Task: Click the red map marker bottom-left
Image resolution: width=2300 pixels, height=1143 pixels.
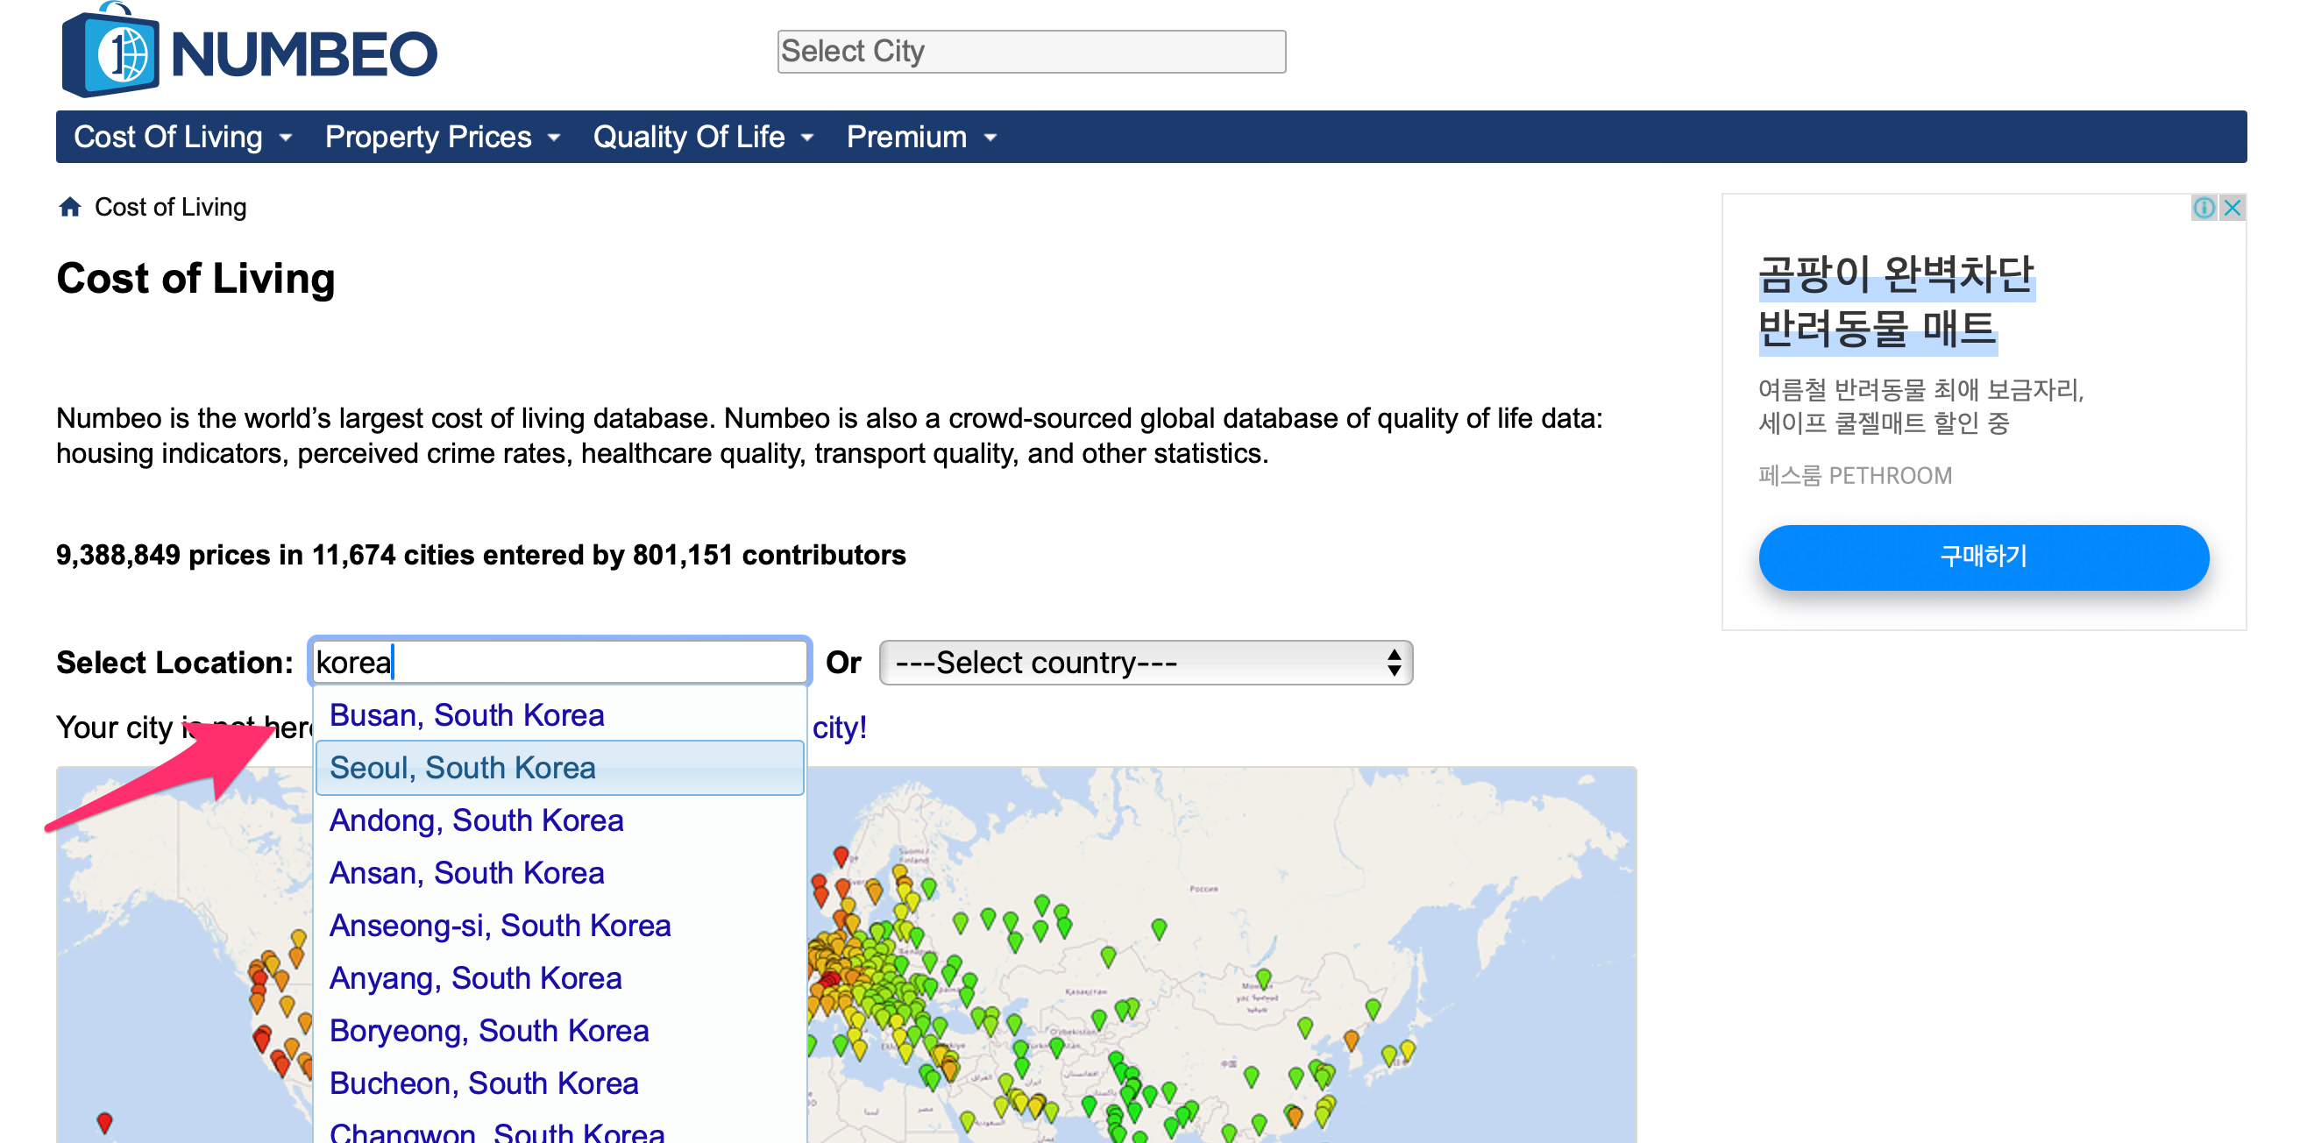Action: (x=104, y=1121)
